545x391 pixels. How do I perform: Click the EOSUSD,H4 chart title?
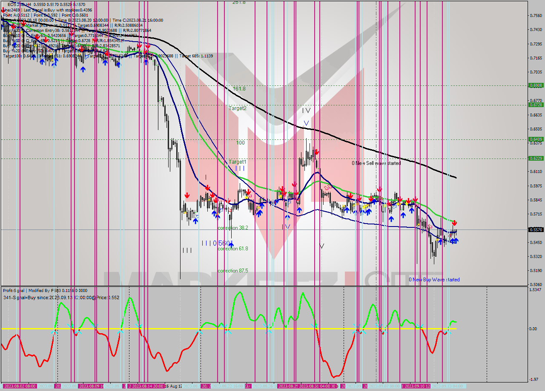point(18,5)
